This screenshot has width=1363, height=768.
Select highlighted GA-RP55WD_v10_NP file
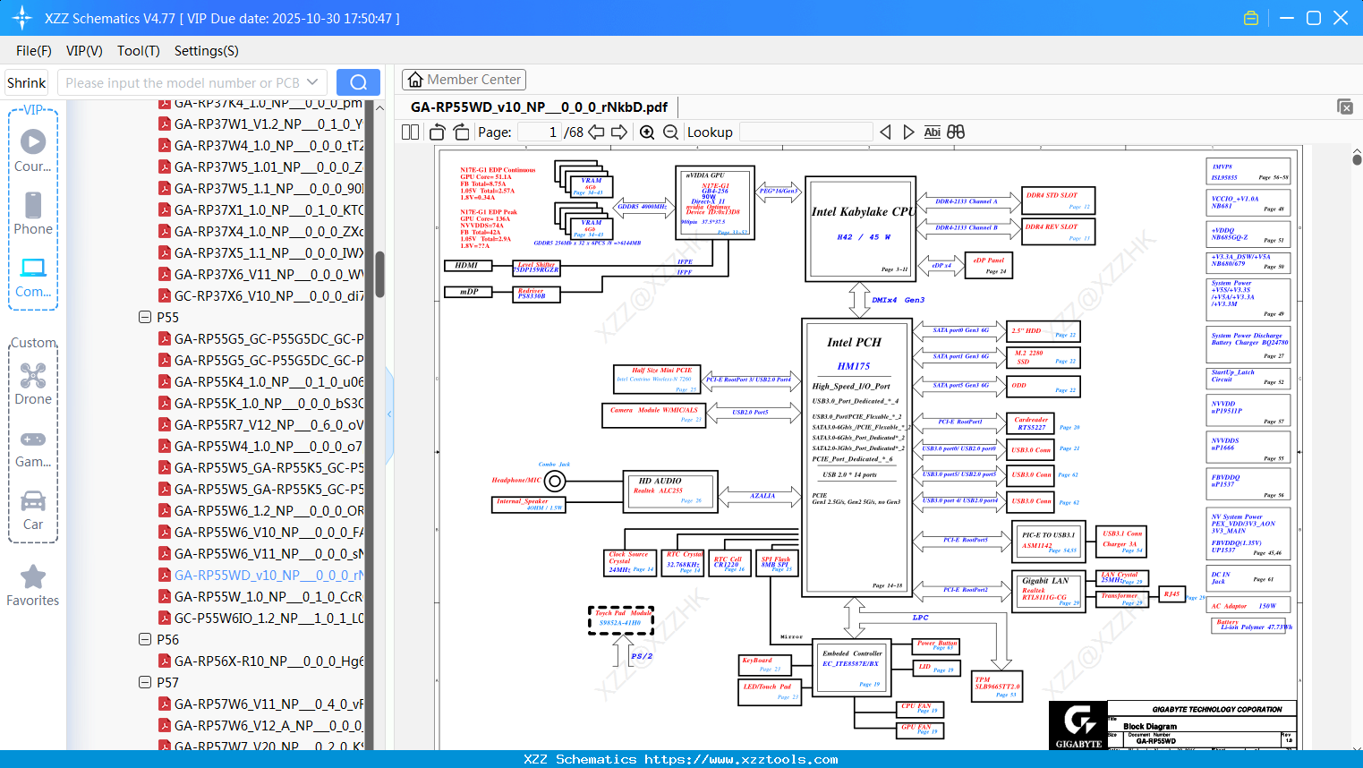[268, 575]
